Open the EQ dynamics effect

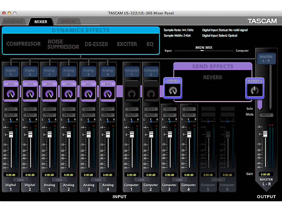click(150, 44)
